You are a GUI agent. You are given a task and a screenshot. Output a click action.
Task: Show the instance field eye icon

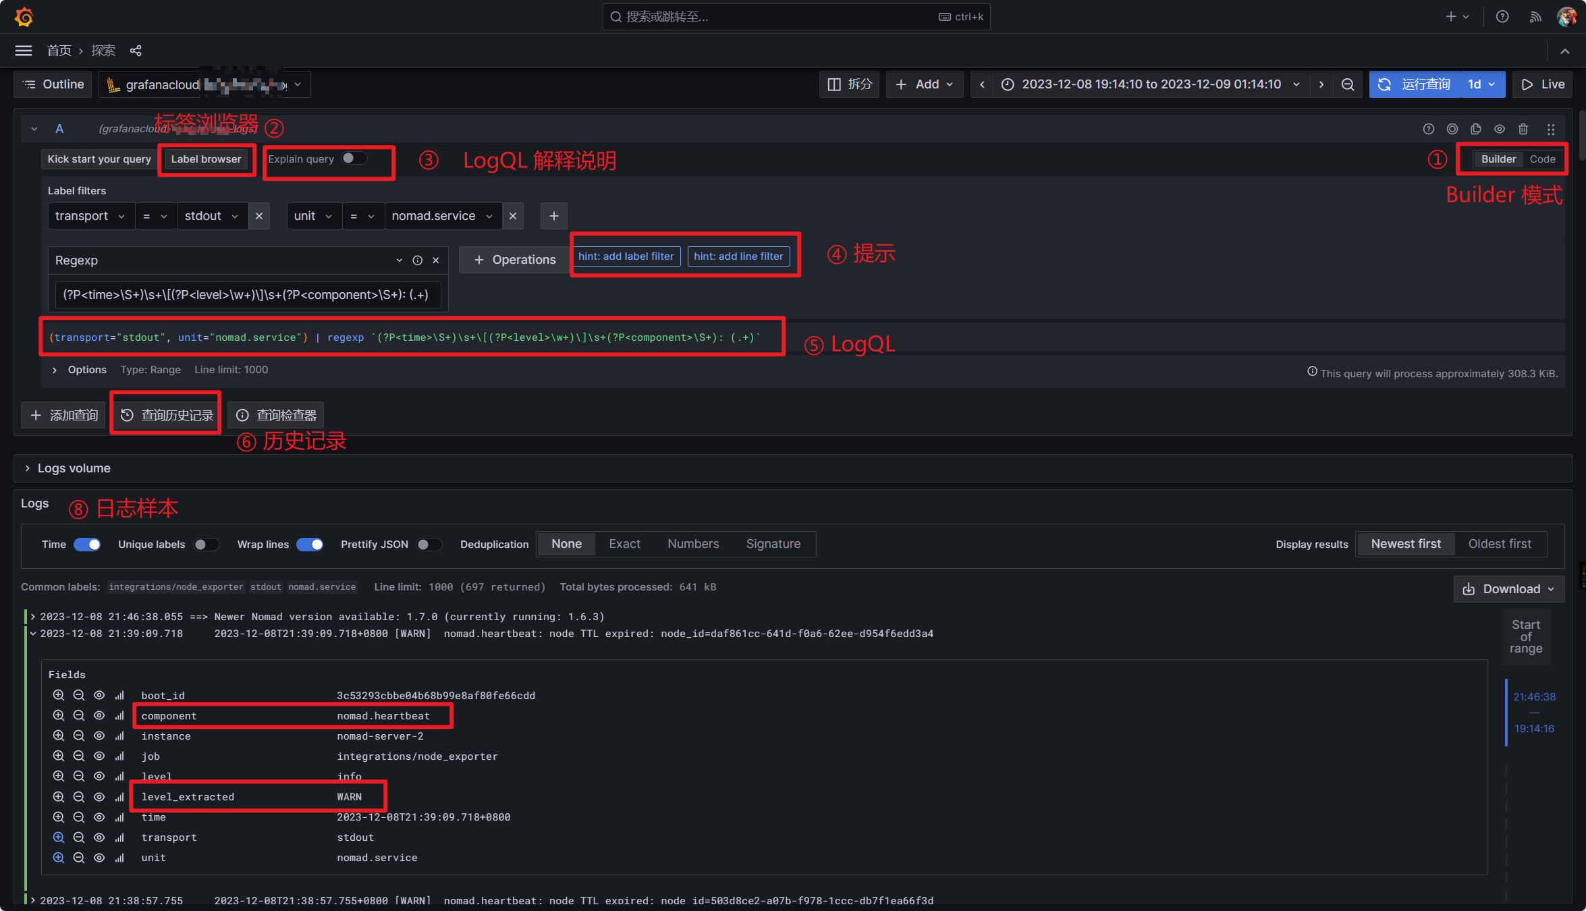(99, 736)
